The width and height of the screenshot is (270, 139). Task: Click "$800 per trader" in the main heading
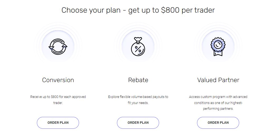click(188, 10)
